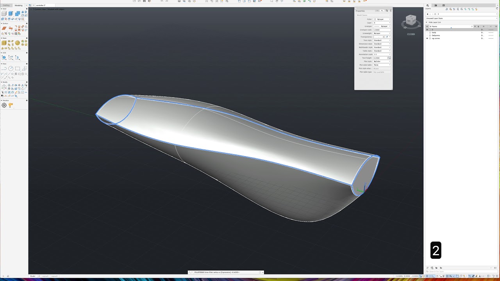This screenshot has height=281, width=500.
Task: Click the Text height input field
Action: pos(380,58)
